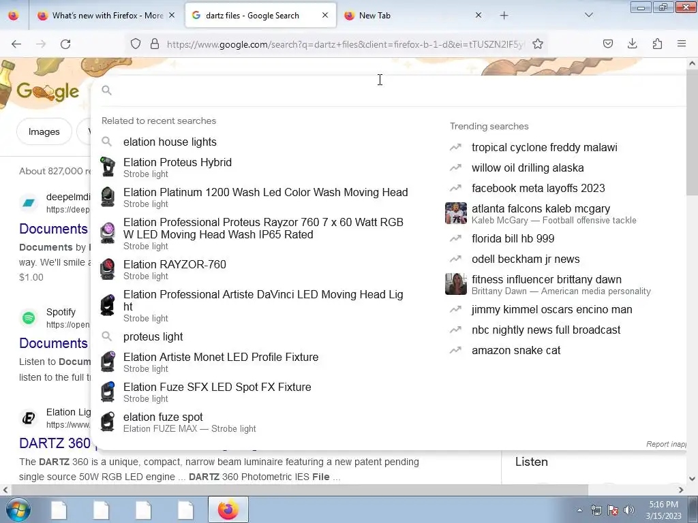Click Report inappropriate predictions link
The width and height of the screenshot is (698, 523).
tap(666, 444)
